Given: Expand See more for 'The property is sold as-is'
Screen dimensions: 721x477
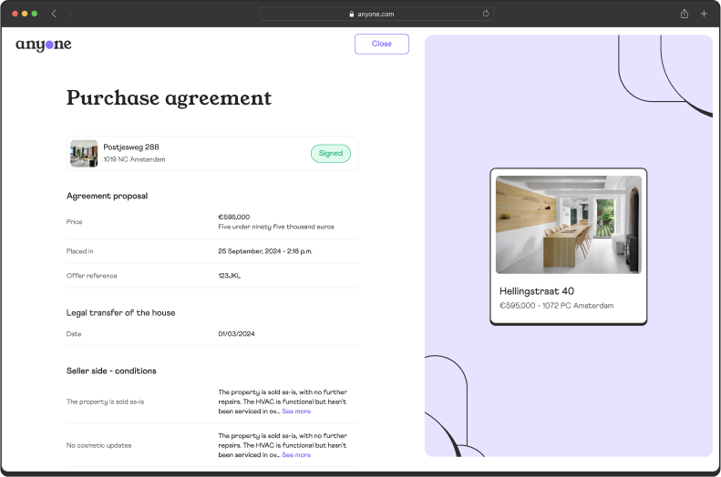Looking at the screenshot, I should [x=296, y=411].
